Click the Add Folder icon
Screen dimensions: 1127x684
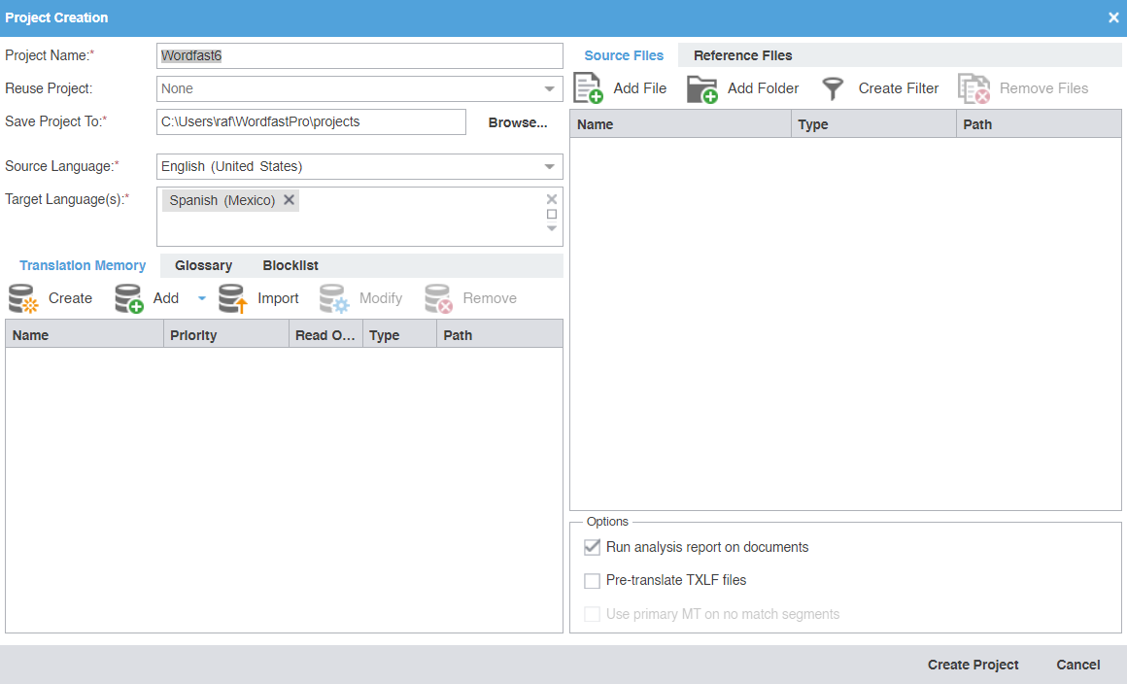(701, 87)
